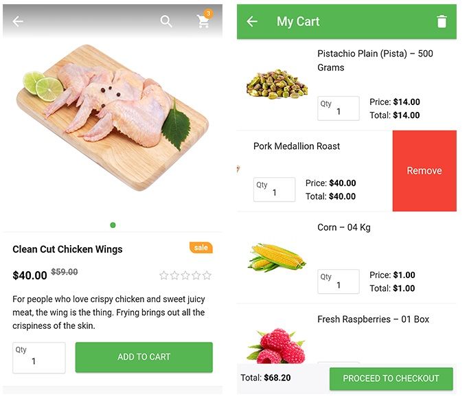Edit the Corn quantity field
Image resolution: width=469 pixels, height=414 pixels.
339,281
